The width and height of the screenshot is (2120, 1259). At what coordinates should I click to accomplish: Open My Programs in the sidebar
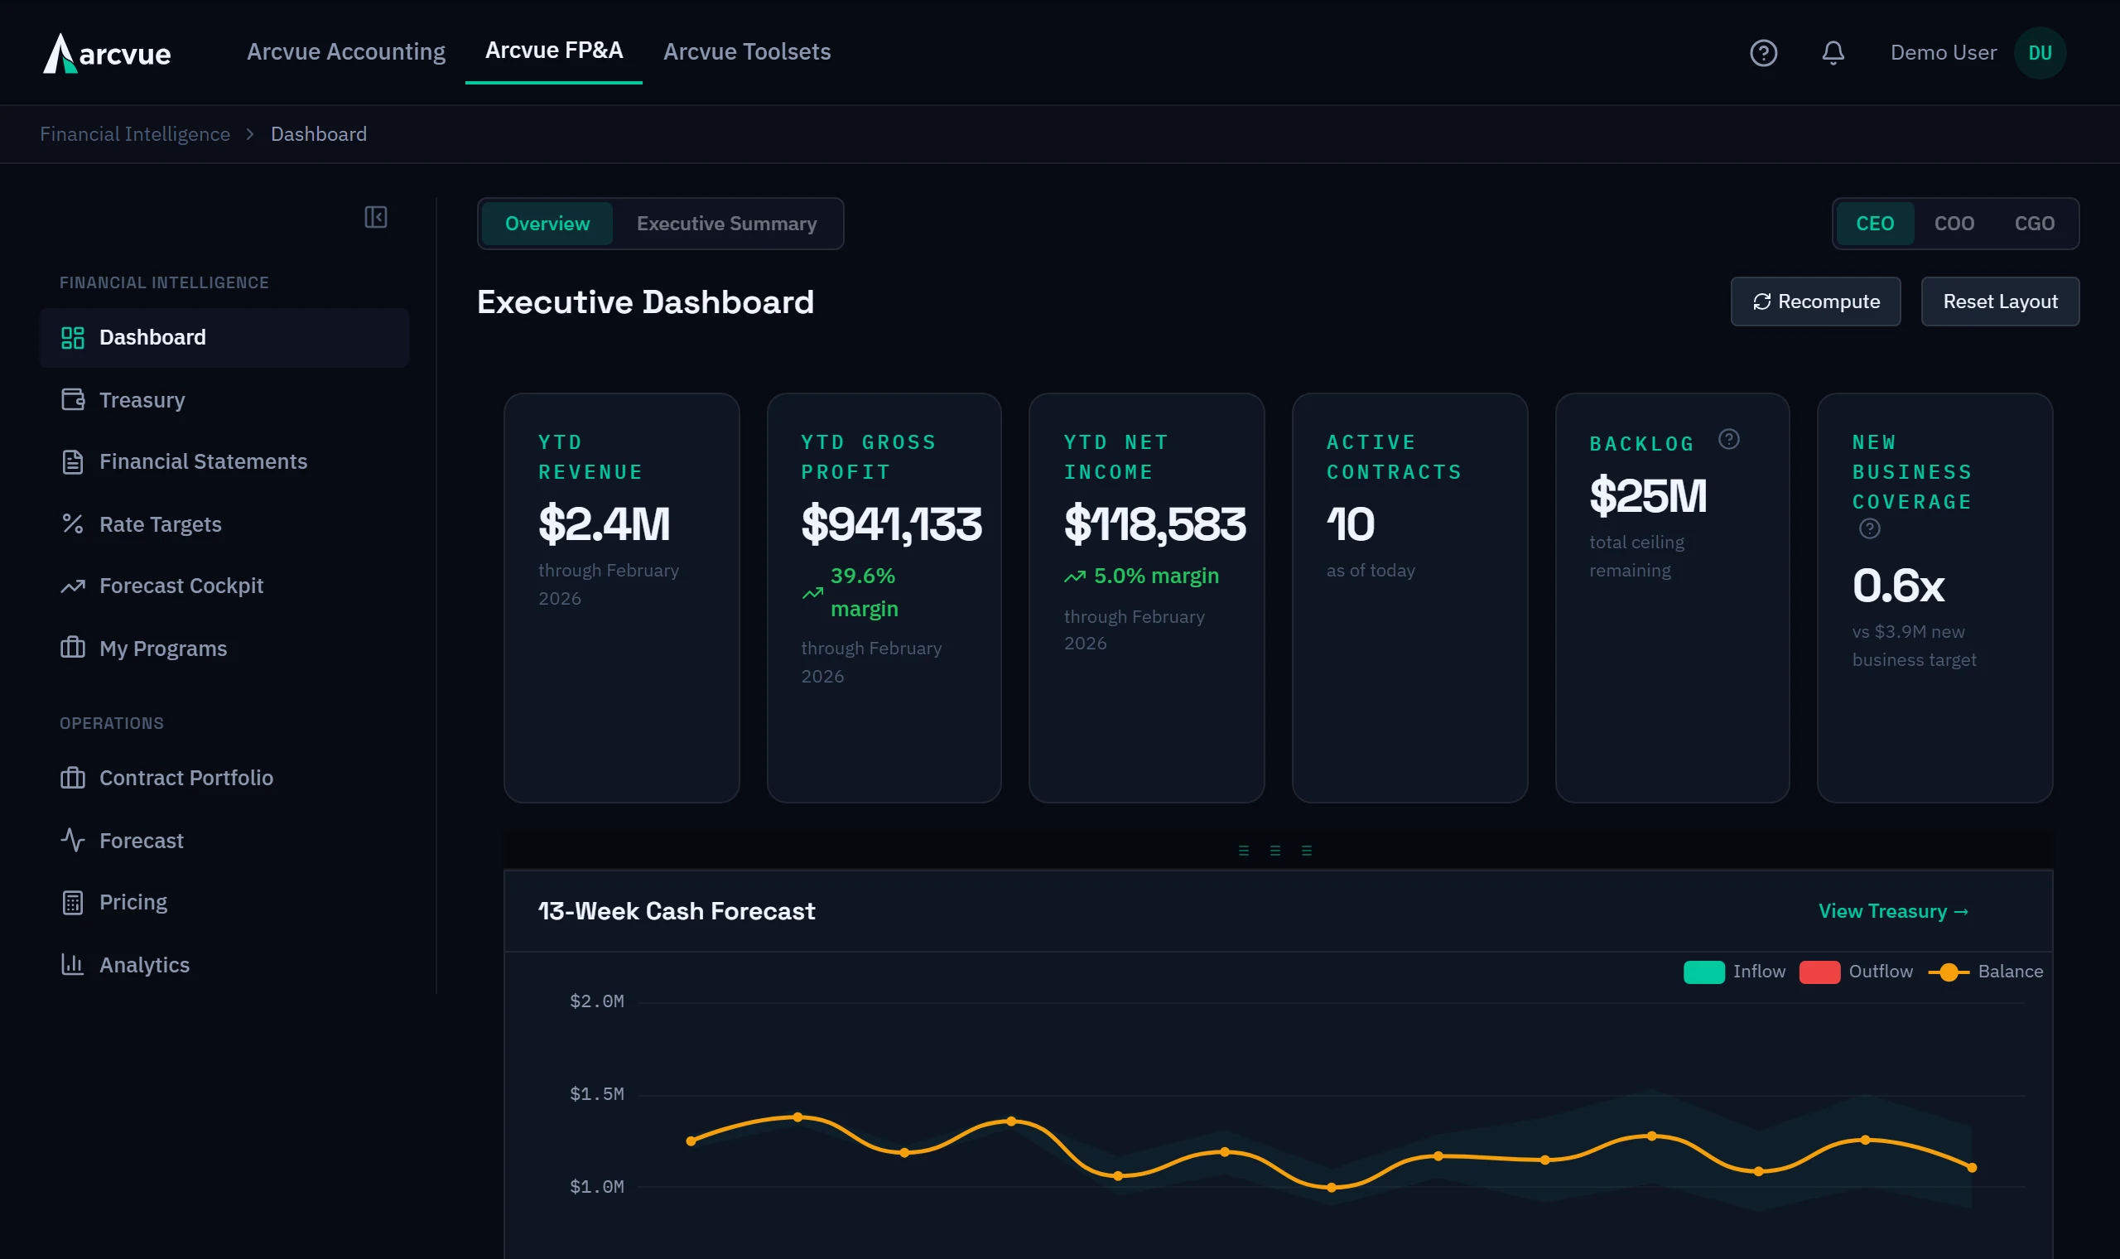pos(224,649)
